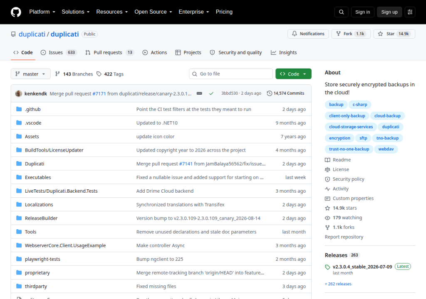This screenshot has height=299, width=426.
Task: Click the tag icon by latest release
Action: click(327, 267)
